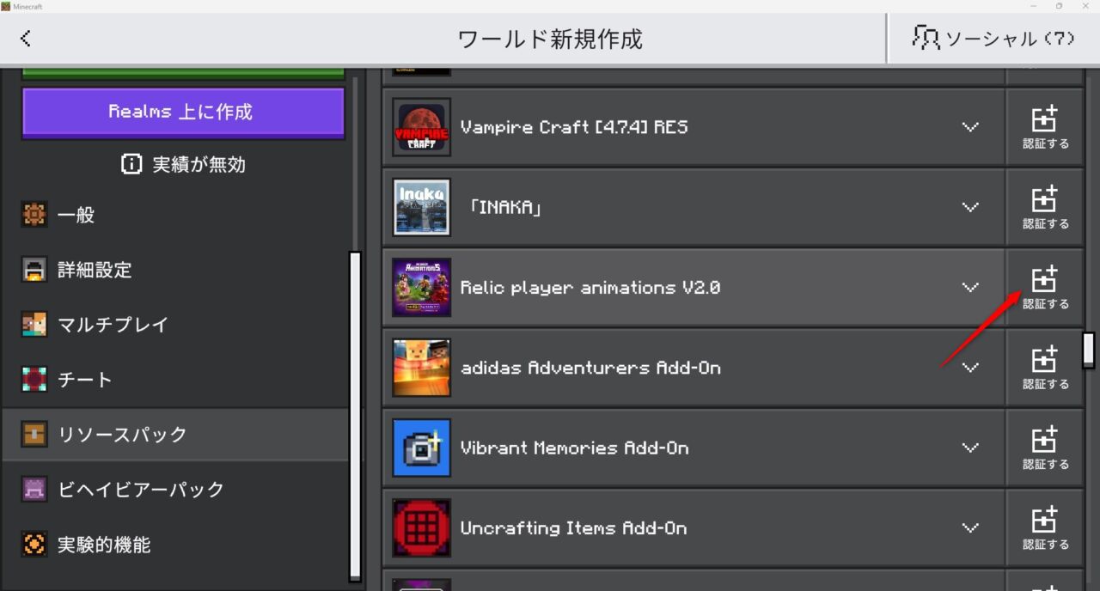The width and height of the screenshot is (1100, 591).
Task: Click the 実験的機能 orange icon
Action: pos(34,545)
